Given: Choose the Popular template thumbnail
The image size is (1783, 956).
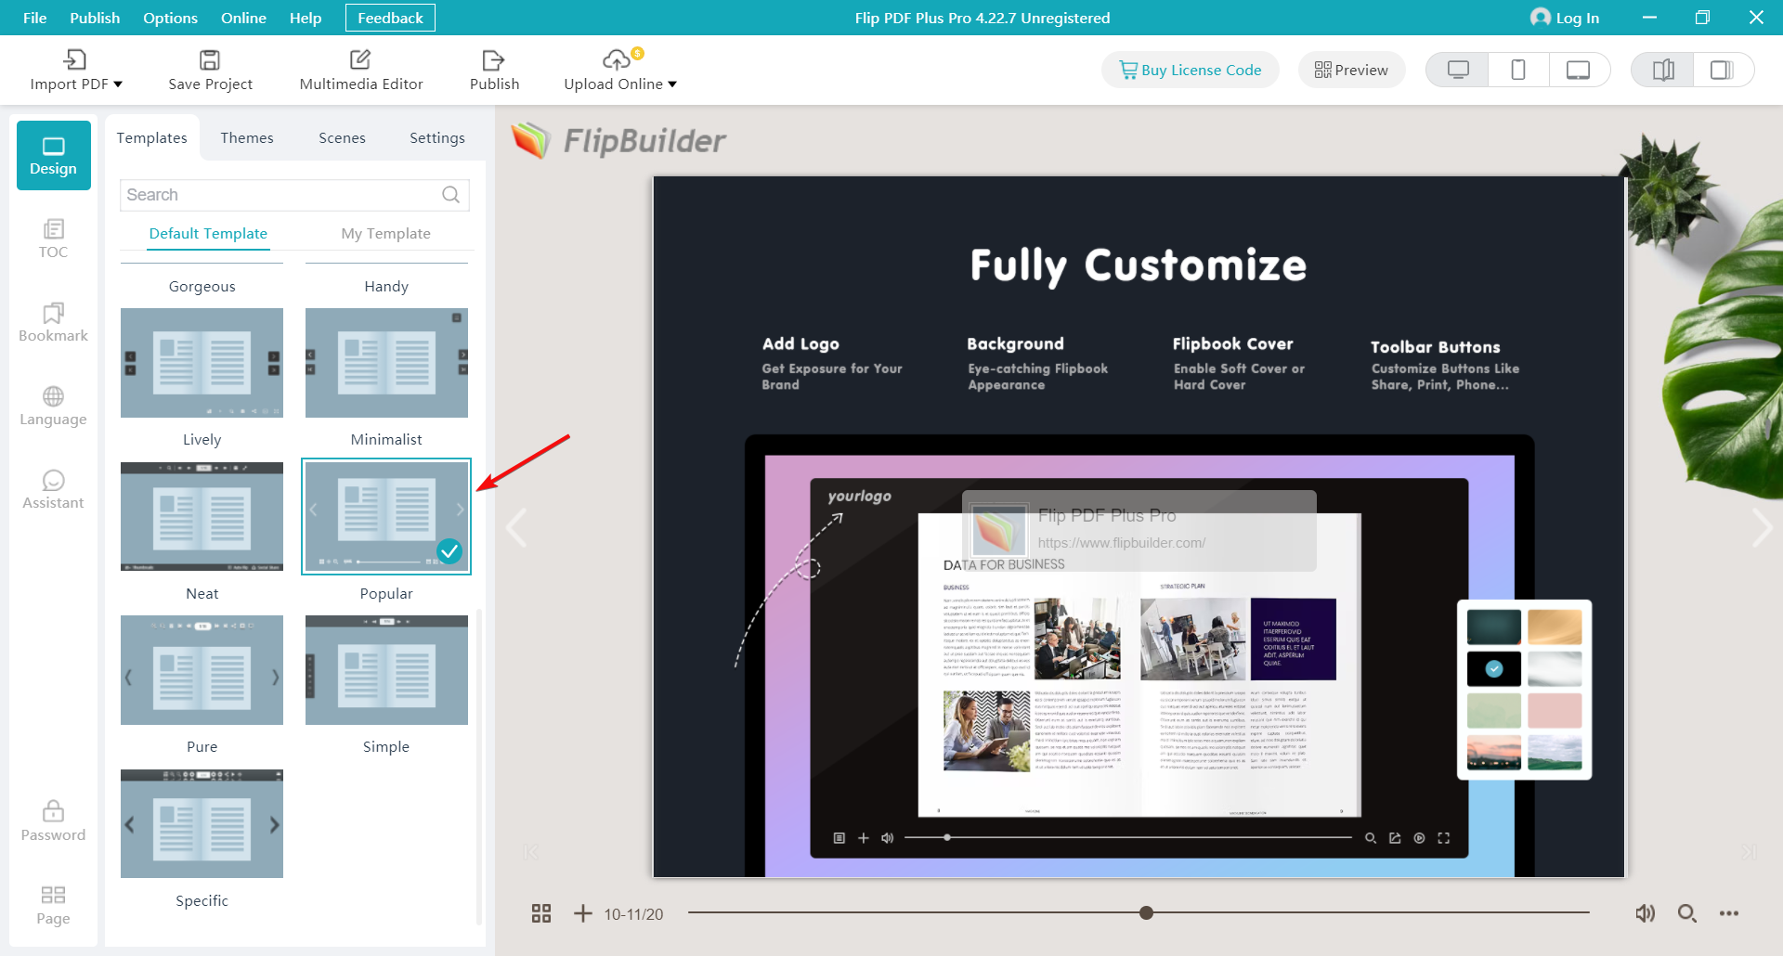Looking at the screenshot, I should pos(386,516).
